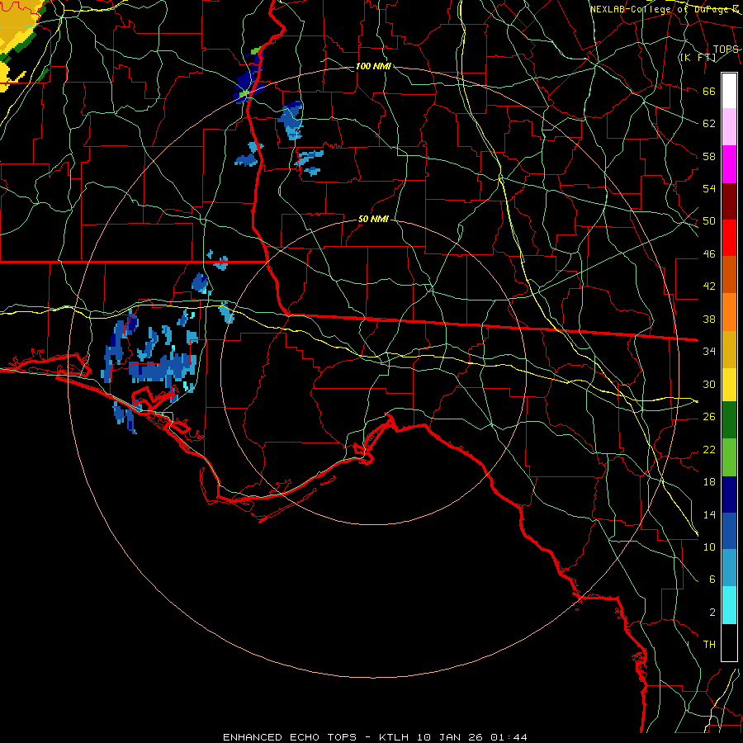Click the "34" legend value
The height and width of the screenshot is (743, 743).
(709, 352)
